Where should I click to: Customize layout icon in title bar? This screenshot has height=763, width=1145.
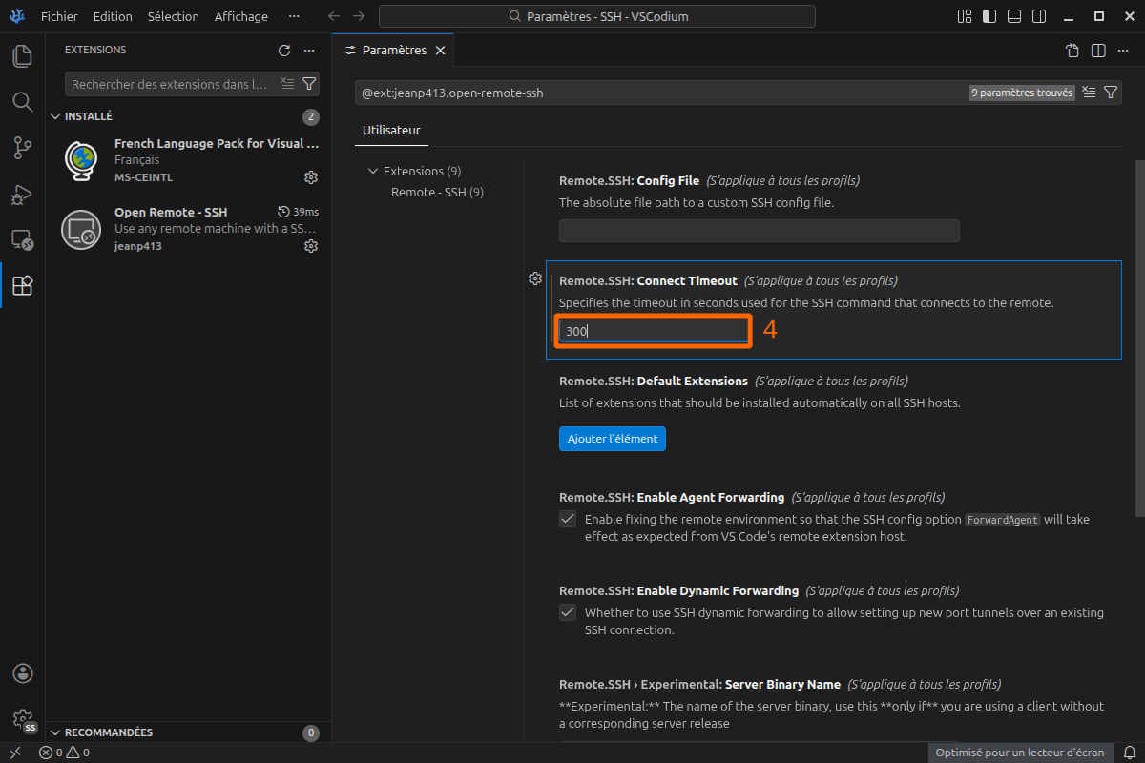click(965, 16)
